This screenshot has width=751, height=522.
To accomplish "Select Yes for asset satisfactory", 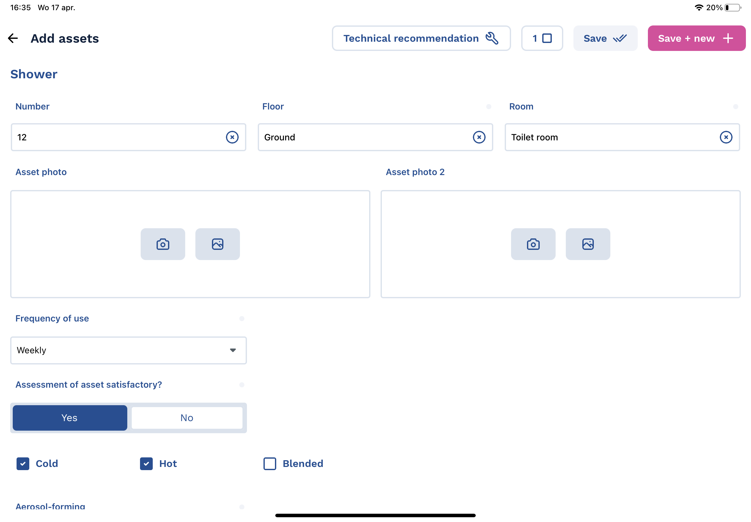I will coord(70,418).
